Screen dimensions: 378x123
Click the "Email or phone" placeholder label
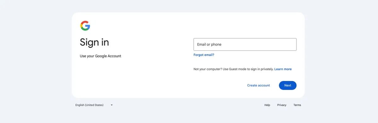click(209, 45)
